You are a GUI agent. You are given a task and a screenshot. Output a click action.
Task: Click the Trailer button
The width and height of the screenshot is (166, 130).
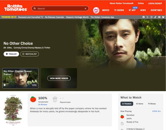[11, 54]
